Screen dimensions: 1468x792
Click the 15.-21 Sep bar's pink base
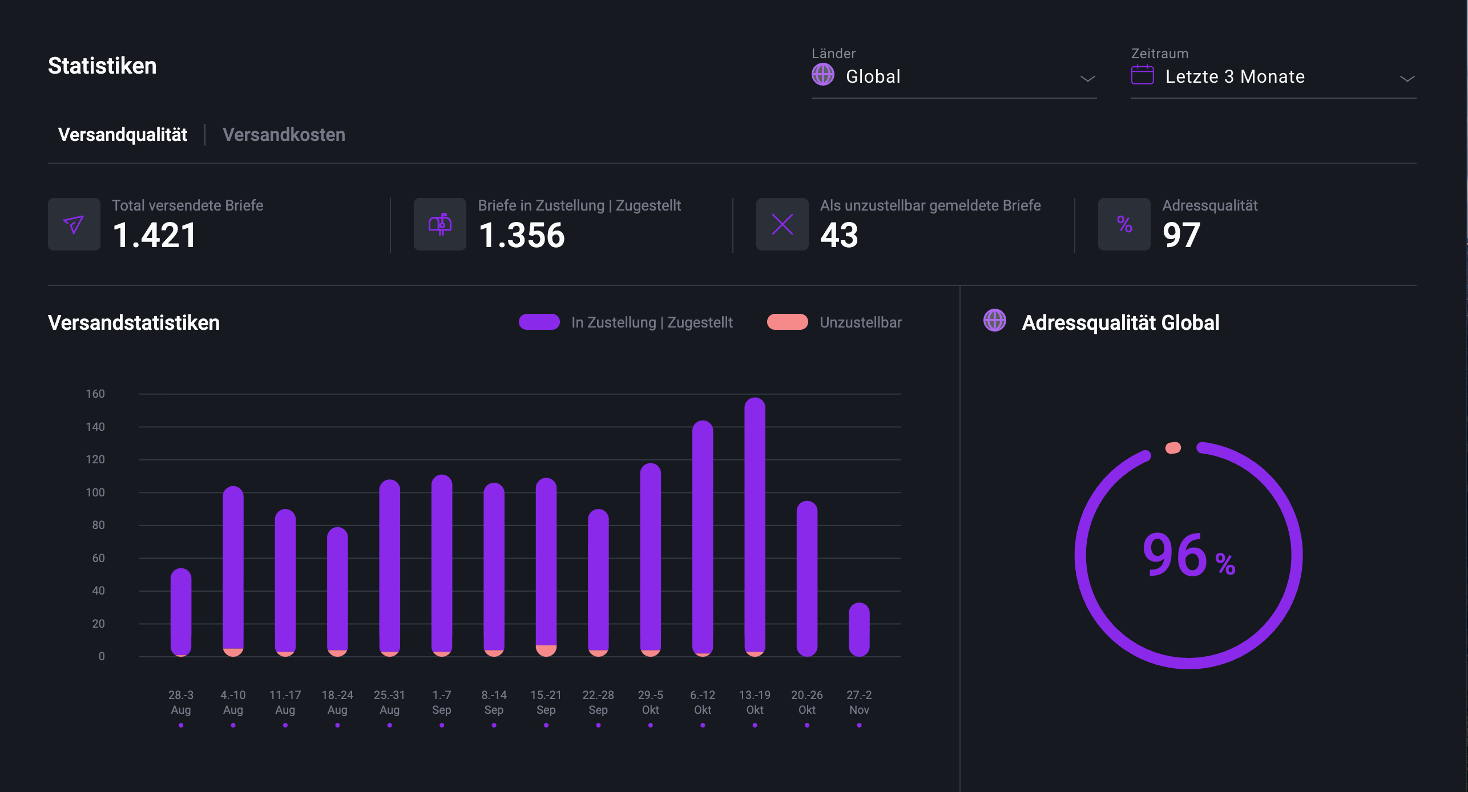pos(546,650)
